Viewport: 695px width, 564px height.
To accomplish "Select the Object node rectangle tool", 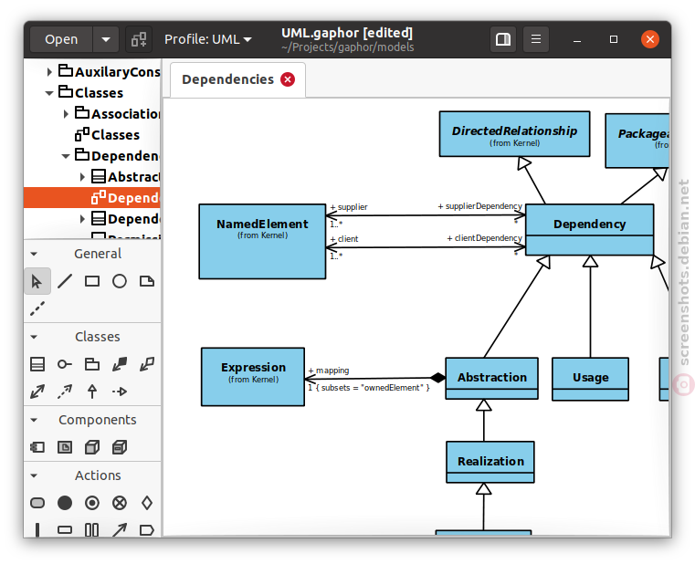I will [x=65, y=529].
